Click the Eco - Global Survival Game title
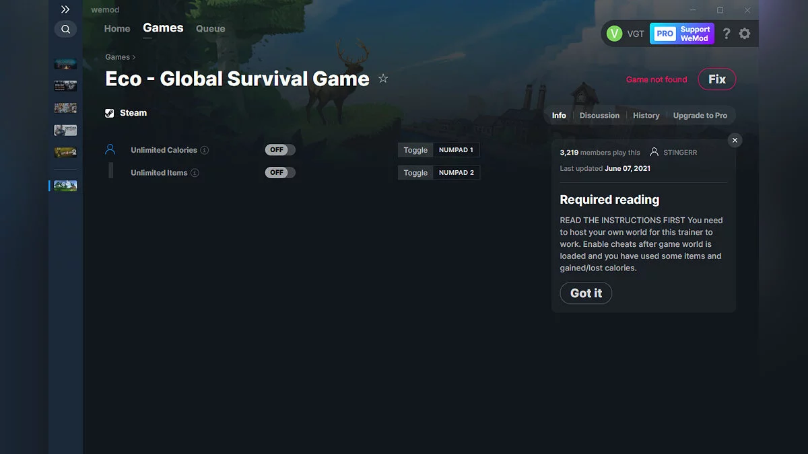Screen dimensions: 808x454 (237, 79)
